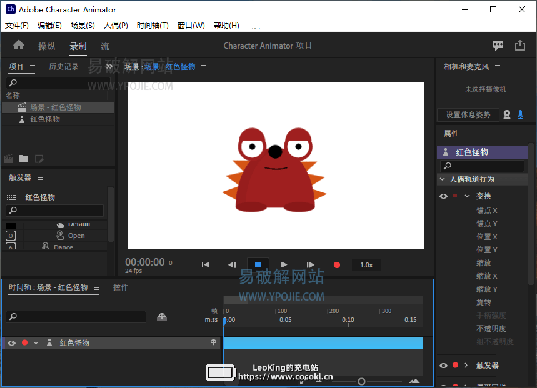Toggle visibility of the 变换 behavior
This screenshot has width=537, height=388.
443,196
